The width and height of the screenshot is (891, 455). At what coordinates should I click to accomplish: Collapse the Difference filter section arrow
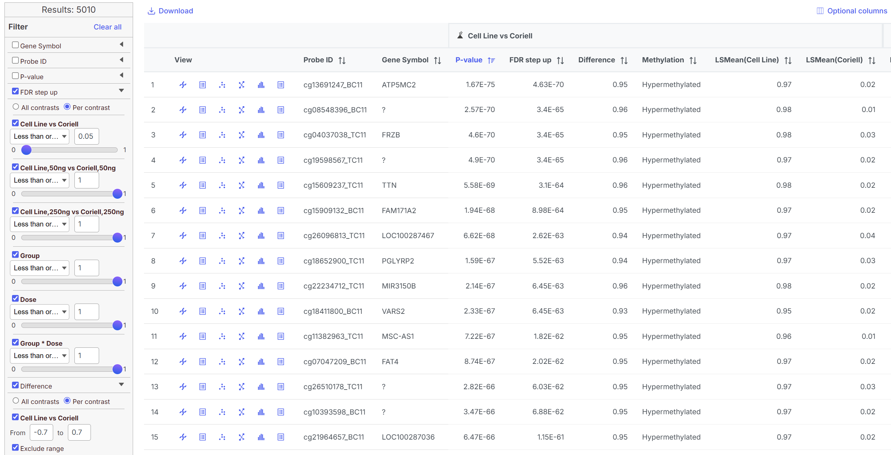pos(121,384)
